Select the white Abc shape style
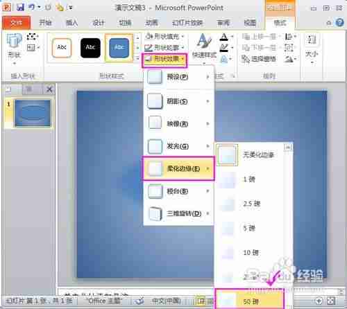 point(62,48)
